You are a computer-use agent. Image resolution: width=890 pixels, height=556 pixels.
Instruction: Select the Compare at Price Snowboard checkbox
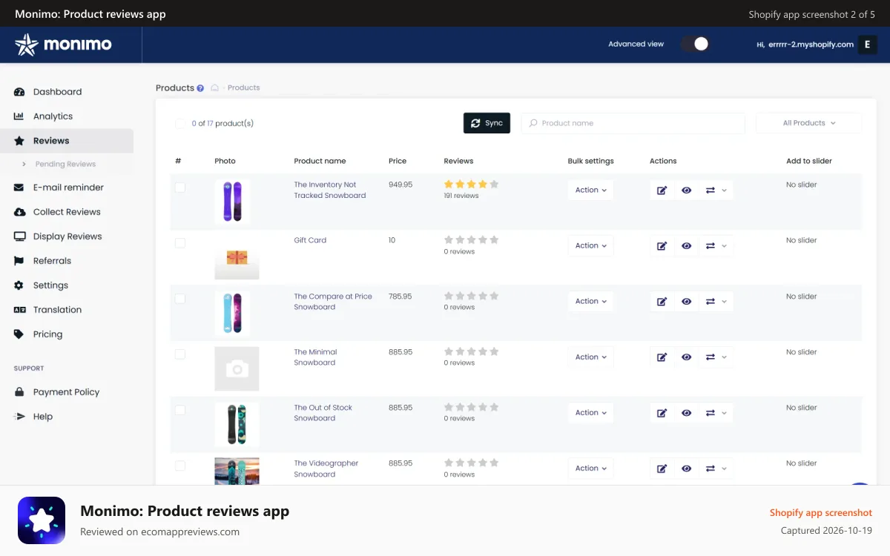tap(180, 299)
